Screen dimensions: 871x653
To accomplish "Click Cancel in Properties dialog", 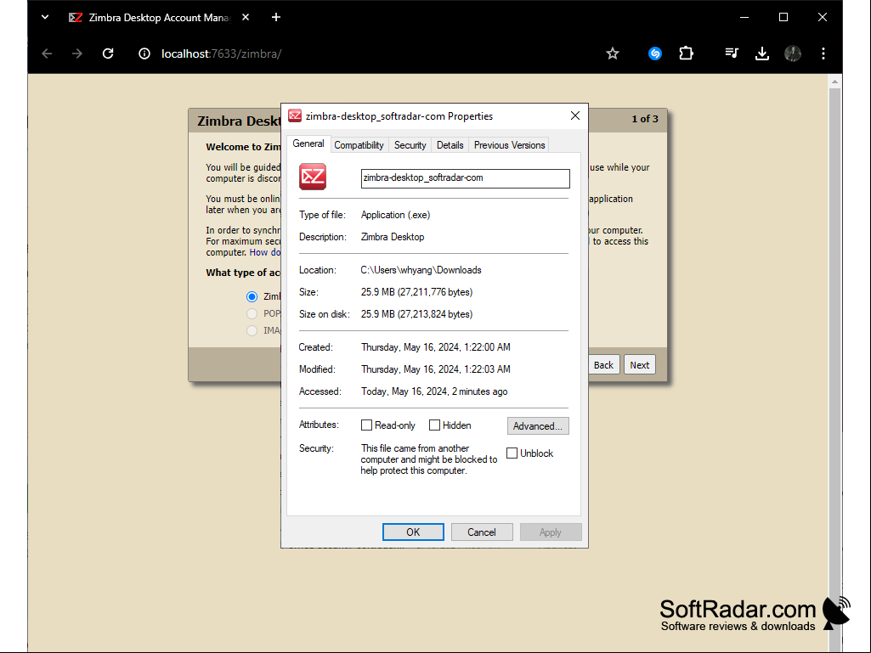I will pos(482,532).
